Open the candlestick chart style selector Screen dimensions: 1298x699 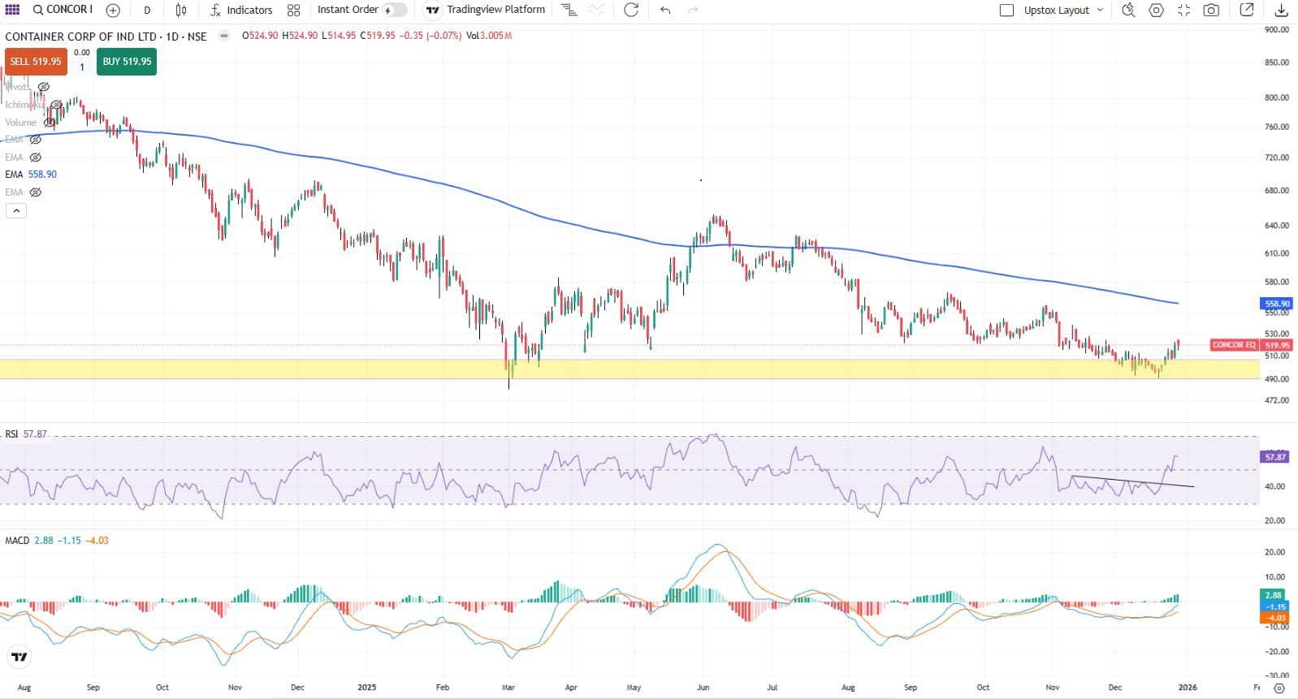tap(181, 11)
